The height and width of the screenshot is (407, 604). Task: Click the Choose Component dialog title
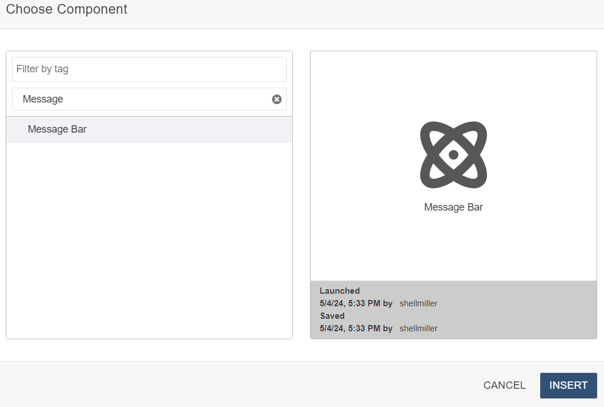tap(67, 9)
